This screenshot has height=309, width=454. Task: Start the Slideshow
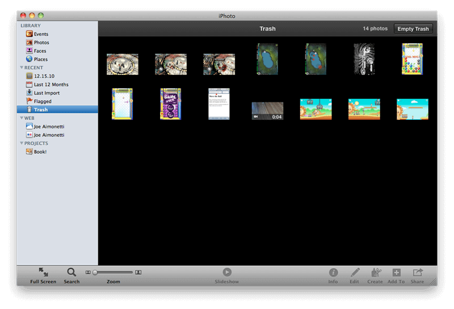click(227, 272)
